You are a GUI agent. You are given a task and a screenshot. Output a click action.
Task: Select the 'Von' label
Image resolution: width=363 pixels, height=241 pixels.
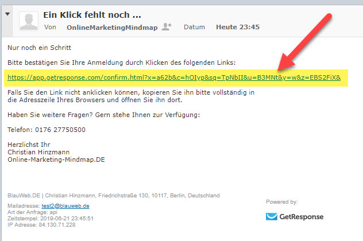point(50,27)
